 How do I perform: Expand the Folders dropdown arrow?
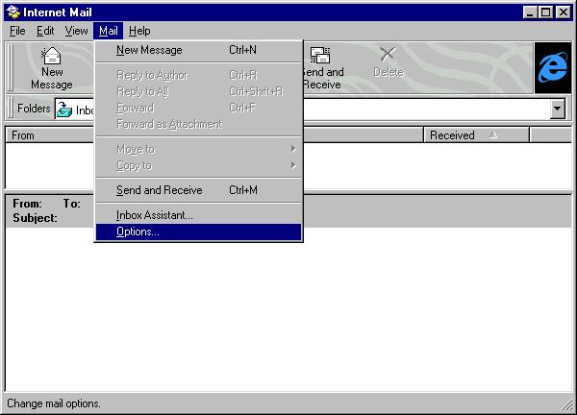[557, 109]
